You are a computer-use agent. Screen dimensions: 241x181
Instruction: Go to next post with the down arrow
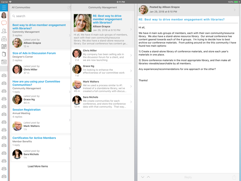click(143, 177)
